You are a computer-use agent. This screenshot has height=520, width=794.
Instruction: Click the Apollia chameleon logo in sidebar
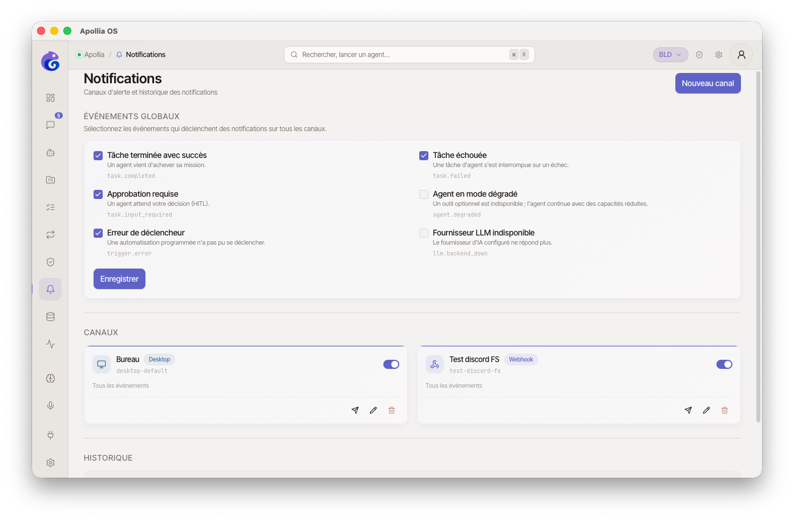(50, 61)
